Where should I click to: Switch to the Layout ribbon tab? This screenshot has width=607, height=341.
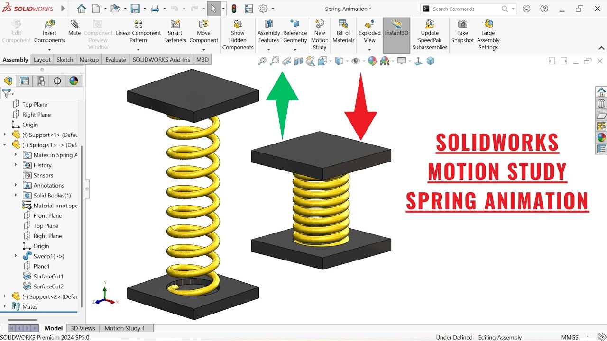click(x=42, y=60)
